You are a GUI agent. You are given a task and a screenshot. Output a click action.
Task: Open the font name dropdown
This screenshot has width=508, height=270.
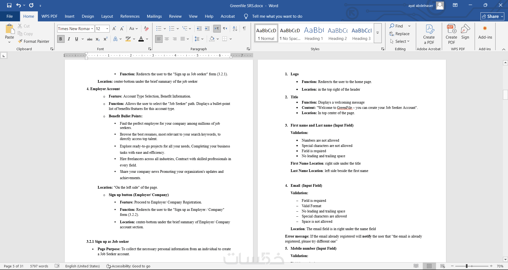(92, 29)
